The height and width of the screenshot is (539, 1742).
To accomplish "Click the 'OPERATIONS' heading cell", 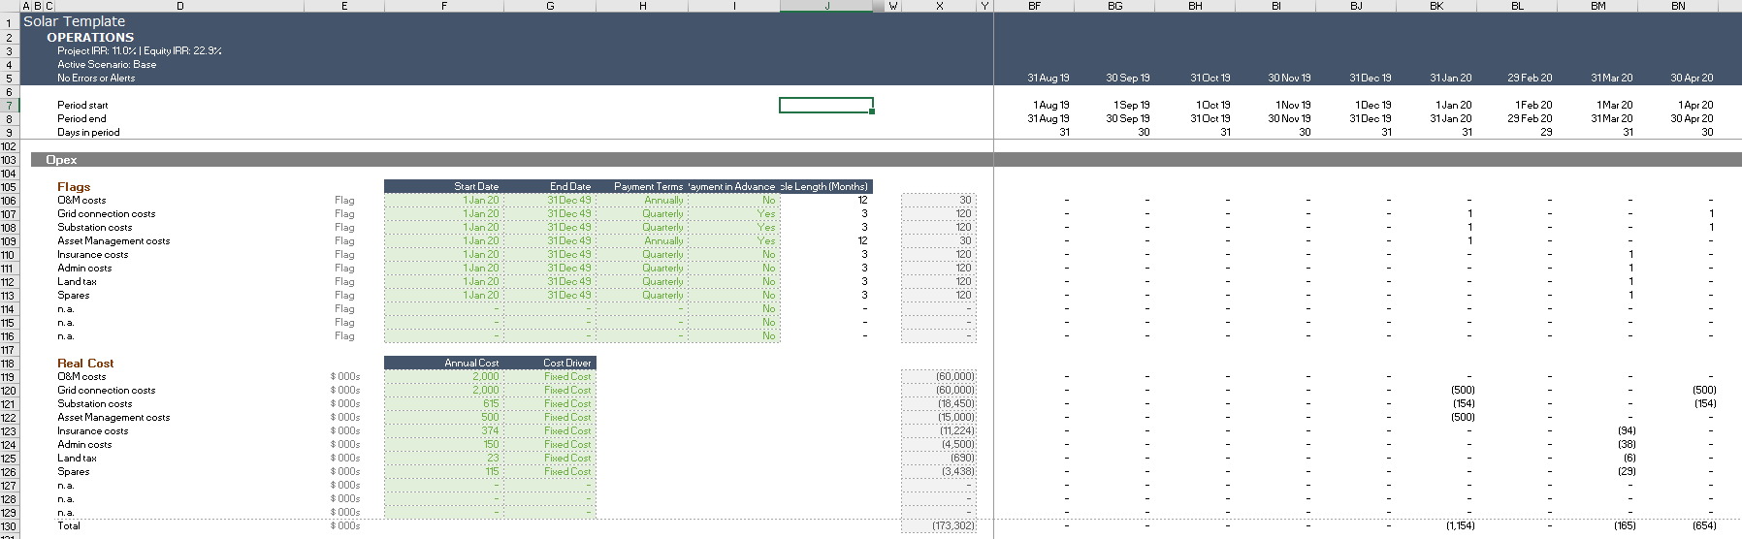I will (x=90, y=37).
